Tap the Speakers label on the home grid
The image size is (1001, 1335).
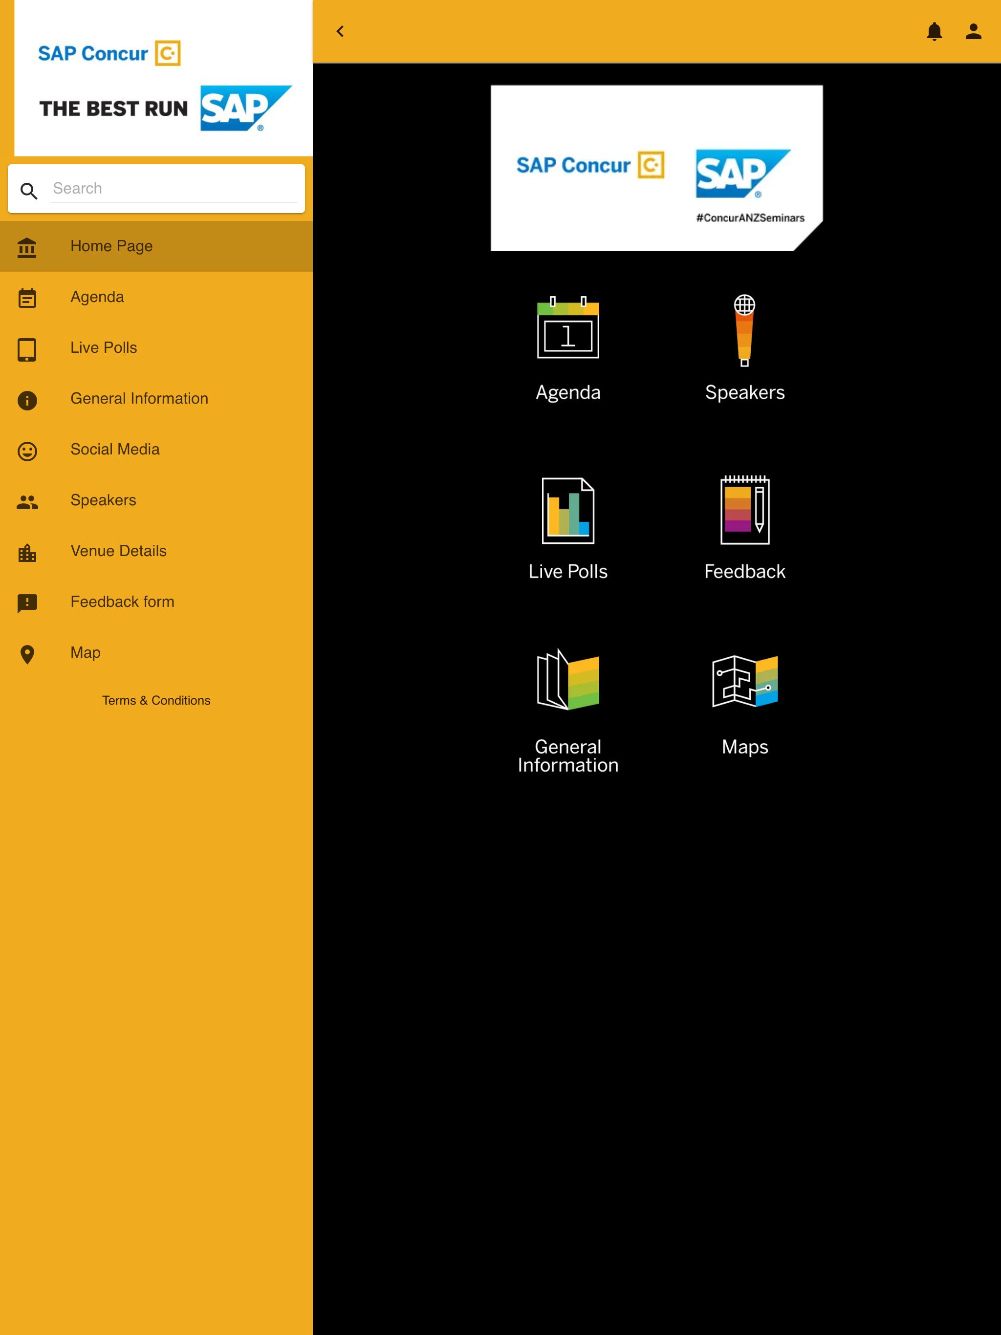point(745,393)
